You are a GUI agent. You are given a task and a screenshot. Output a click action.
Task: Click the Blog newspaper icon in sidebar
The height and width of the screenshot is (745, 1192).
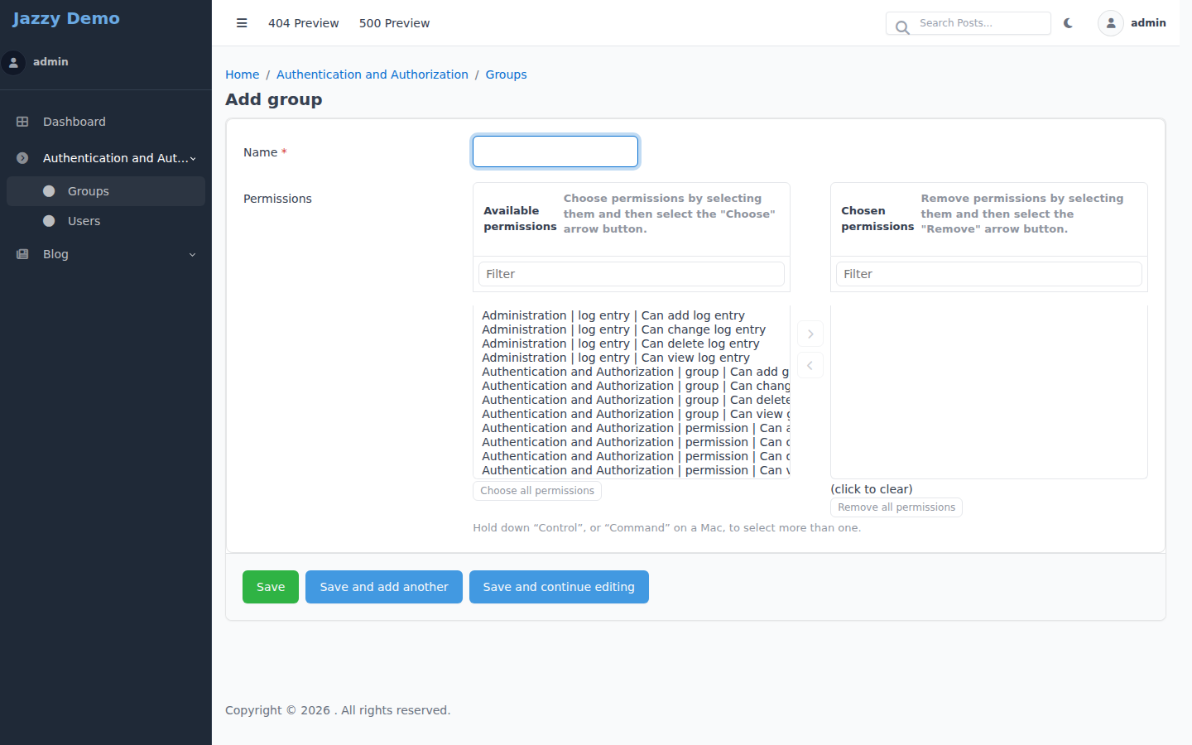tap(22, 254)
